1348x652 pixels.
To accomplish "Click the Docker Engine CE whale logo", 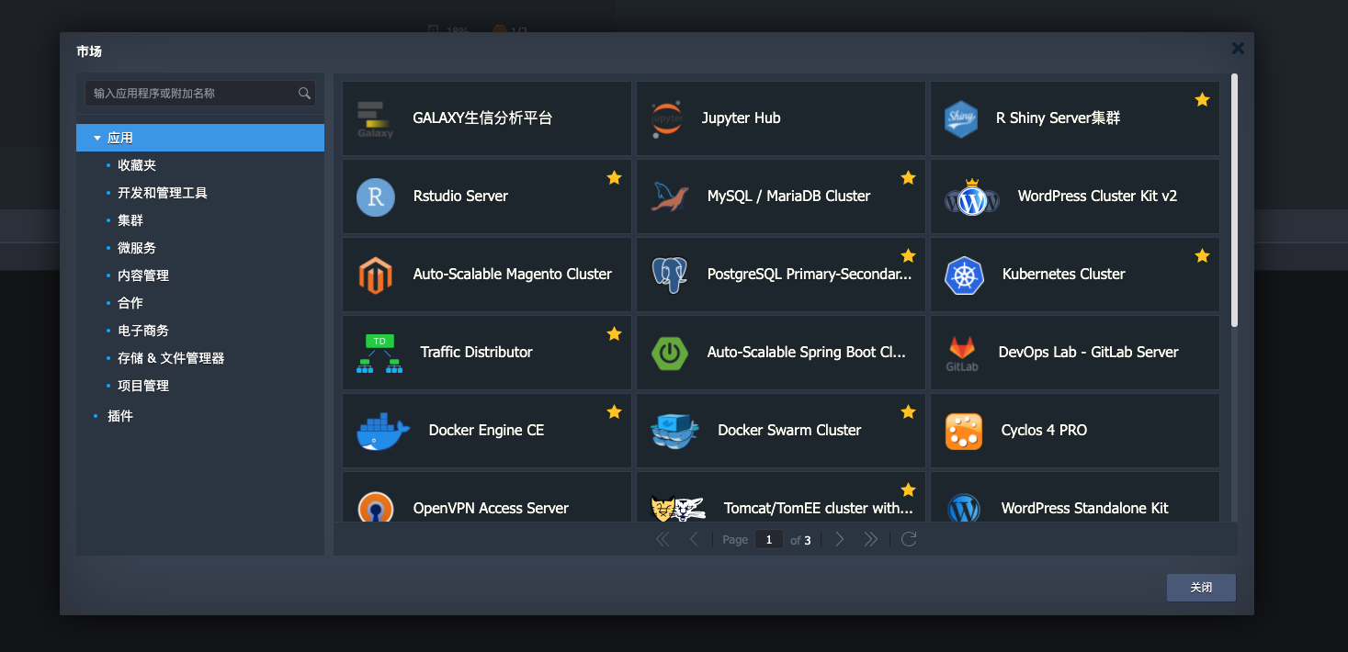I will (x=383, y=432).
